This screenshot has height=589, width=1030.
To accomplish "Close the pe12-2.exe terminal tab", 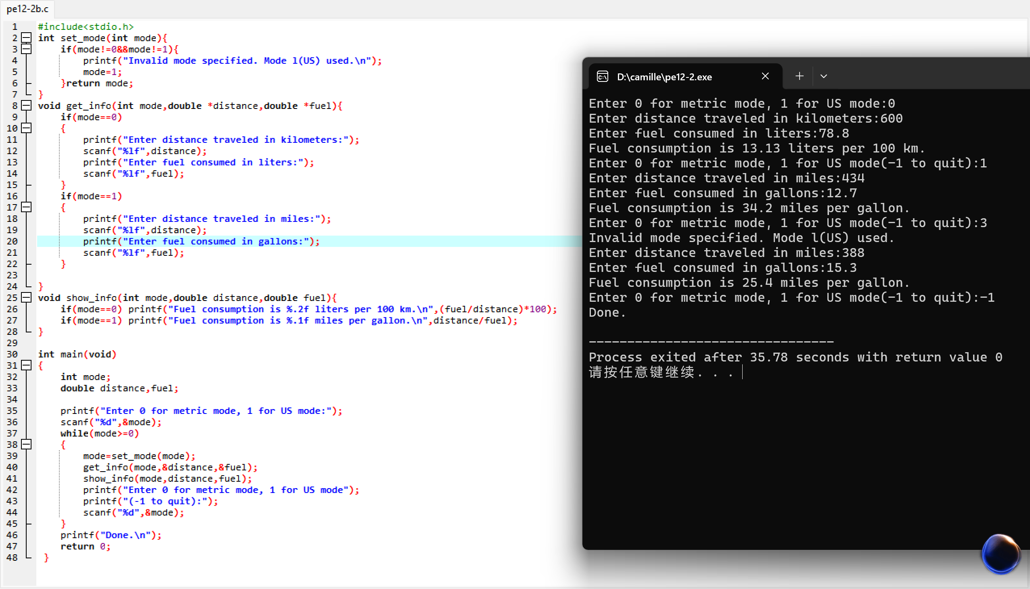I will coord(765,76).
